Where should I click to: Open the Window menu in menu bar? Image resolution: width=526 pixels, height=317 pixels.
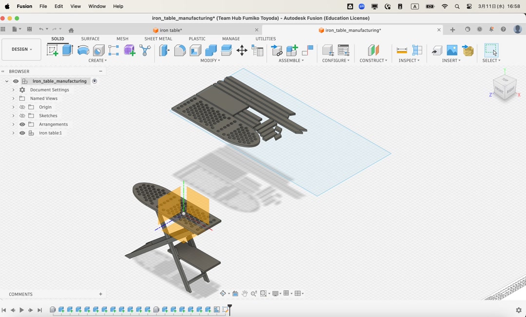pyautogui.click(x=97, y=6)
